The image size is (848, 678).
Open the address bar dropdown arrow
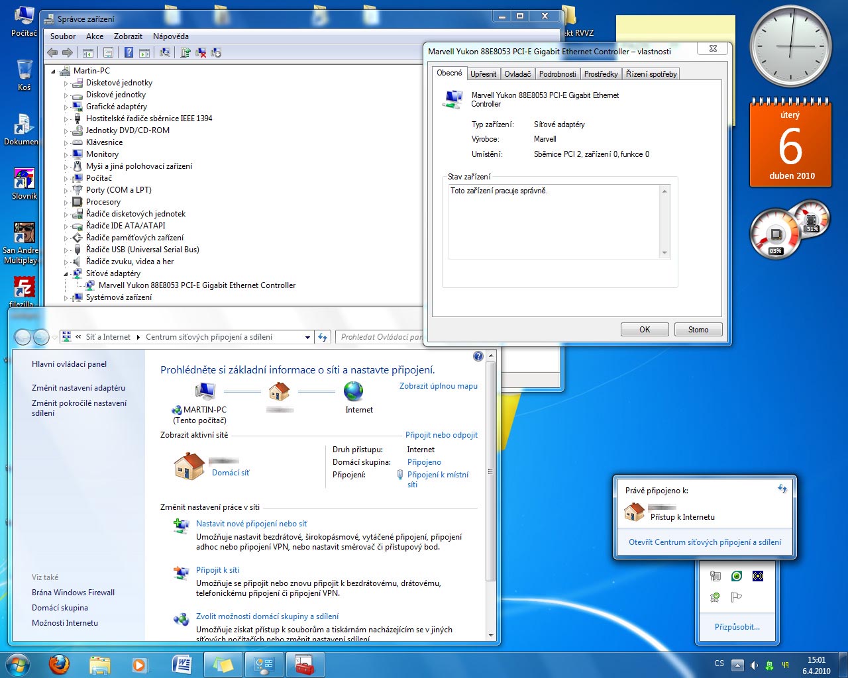307,337
